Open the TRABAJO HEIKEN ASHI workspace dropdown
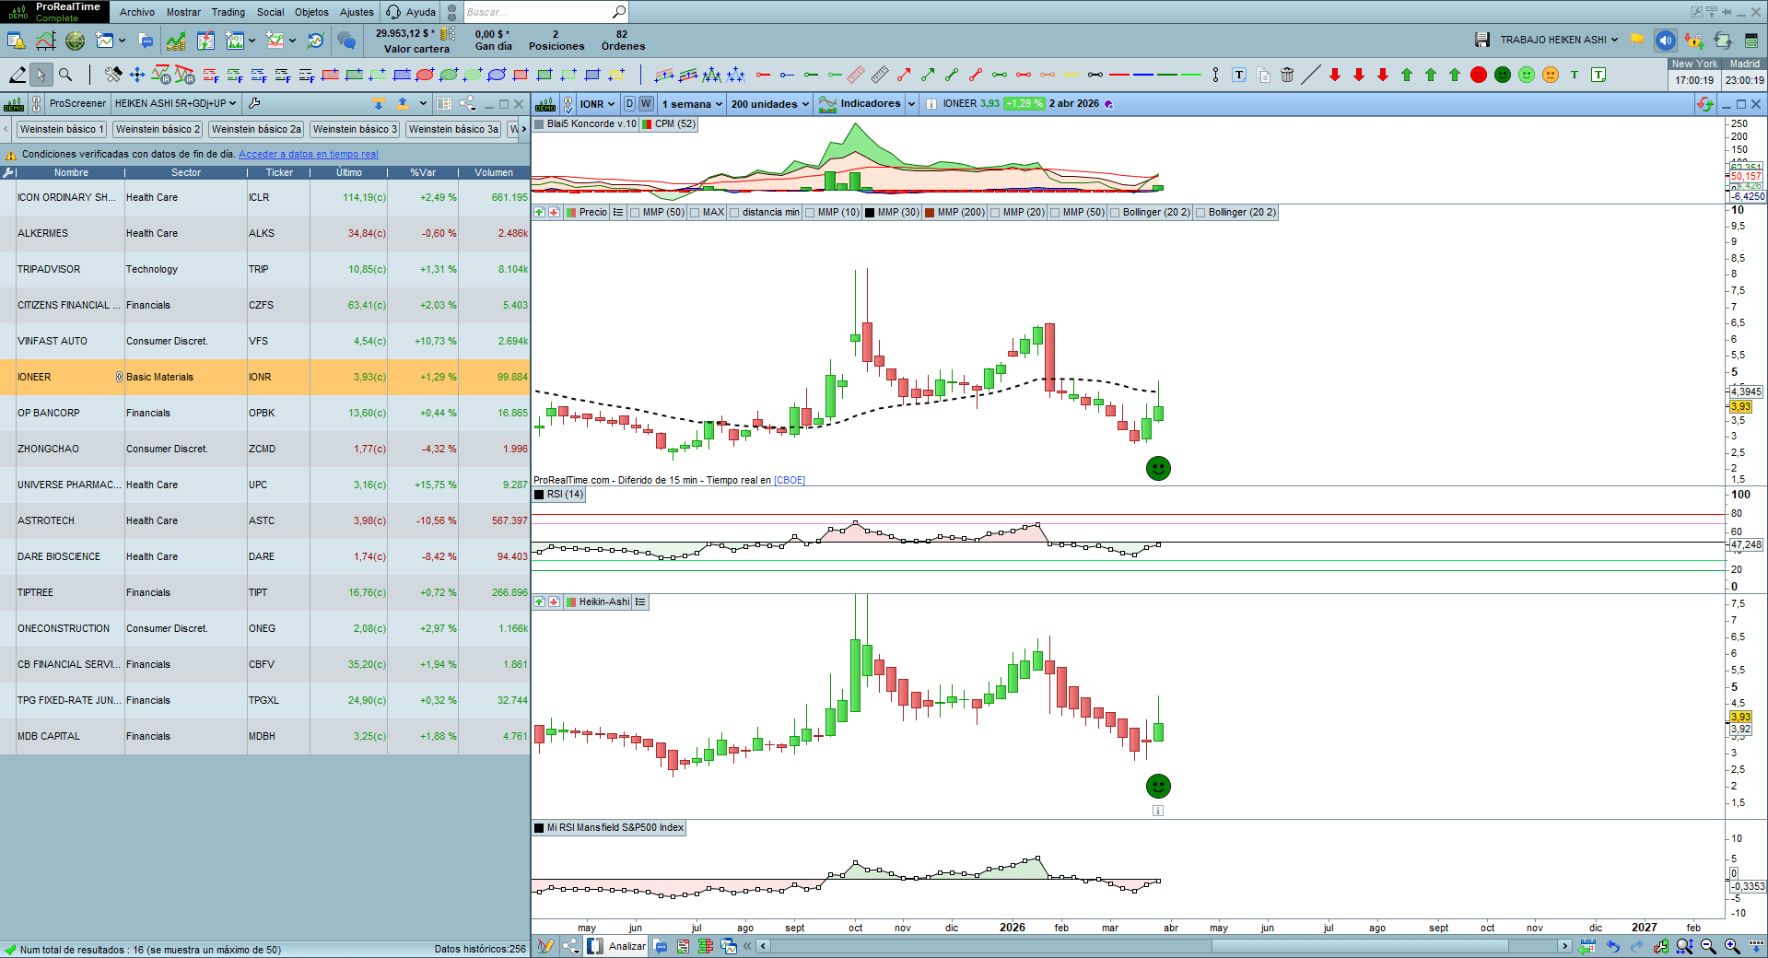This screenshot has width=1768, height=958. (1559, 40)
